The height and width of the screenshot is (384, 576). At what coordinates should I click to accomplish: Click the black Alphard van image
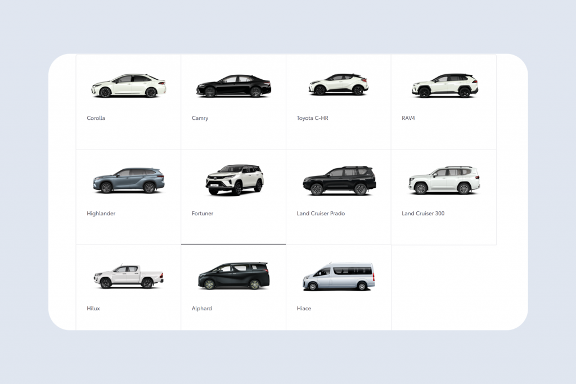click(233, 275)
